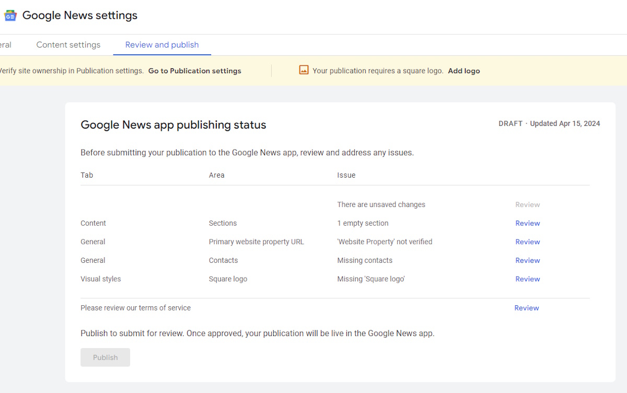Open the partially visible General tab
The image size is (627, 393).
pyautogui.click(x=5, y=45)
